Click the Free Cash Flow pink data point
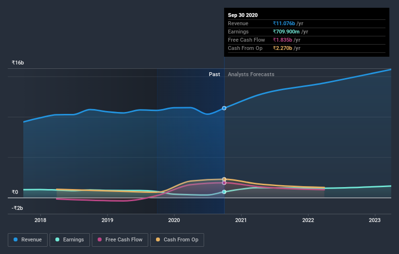The image size is (399, 254). [224, 183]
